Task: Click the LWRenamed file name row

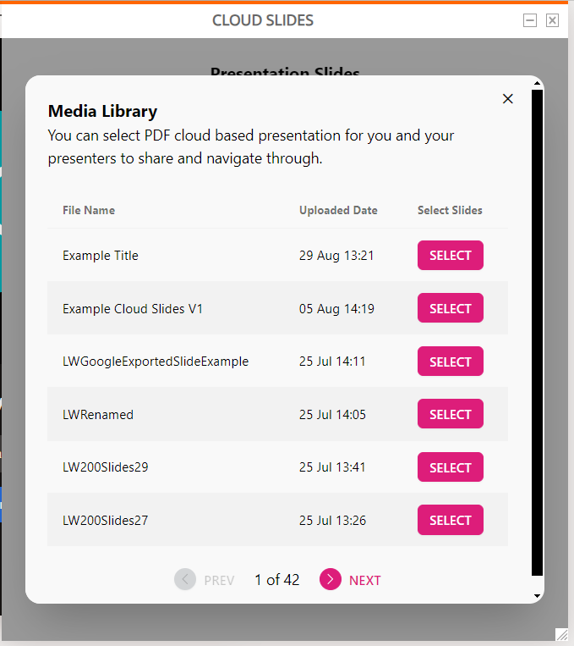Action: pyautogui.click(x=278, y=414)
